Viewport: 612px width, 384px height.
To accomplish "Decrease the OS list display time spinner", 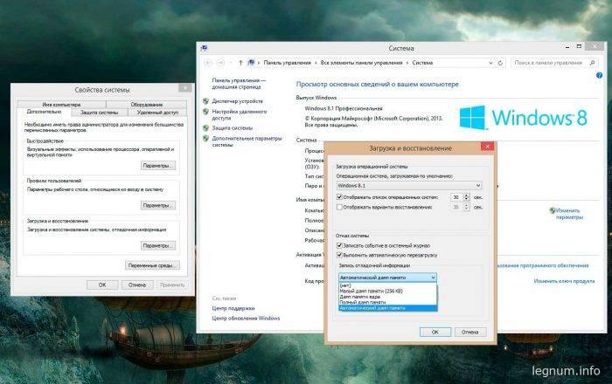I will click(x=466, y=199).
